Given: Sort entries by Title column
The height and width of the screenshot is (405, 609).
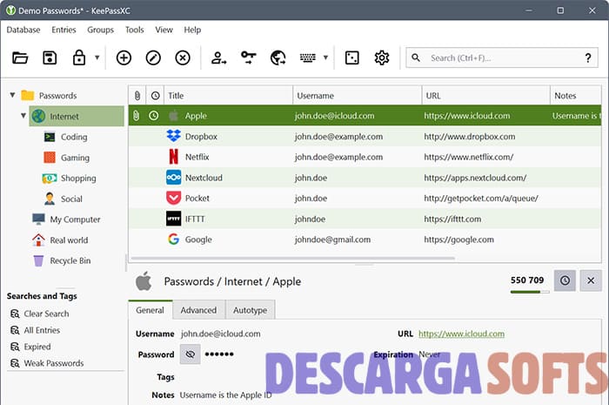Looking at the screenshot, I should [228, 96].
